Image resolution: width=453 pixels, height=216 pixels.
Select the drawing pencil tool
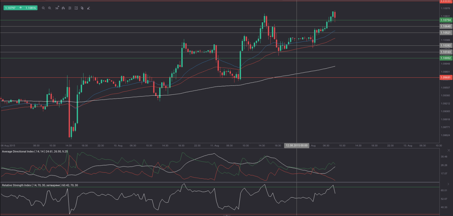click(89, 8)
